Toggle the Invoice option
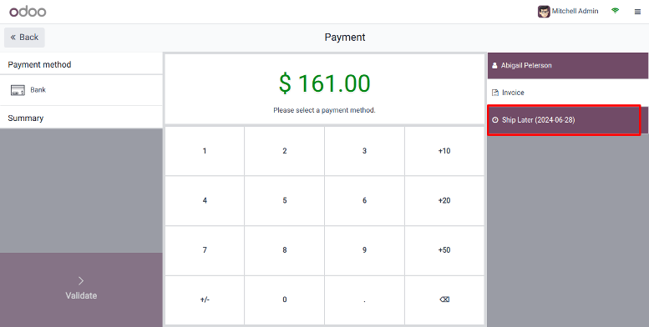This screenshot has height=327, width=649. [567, 93]
